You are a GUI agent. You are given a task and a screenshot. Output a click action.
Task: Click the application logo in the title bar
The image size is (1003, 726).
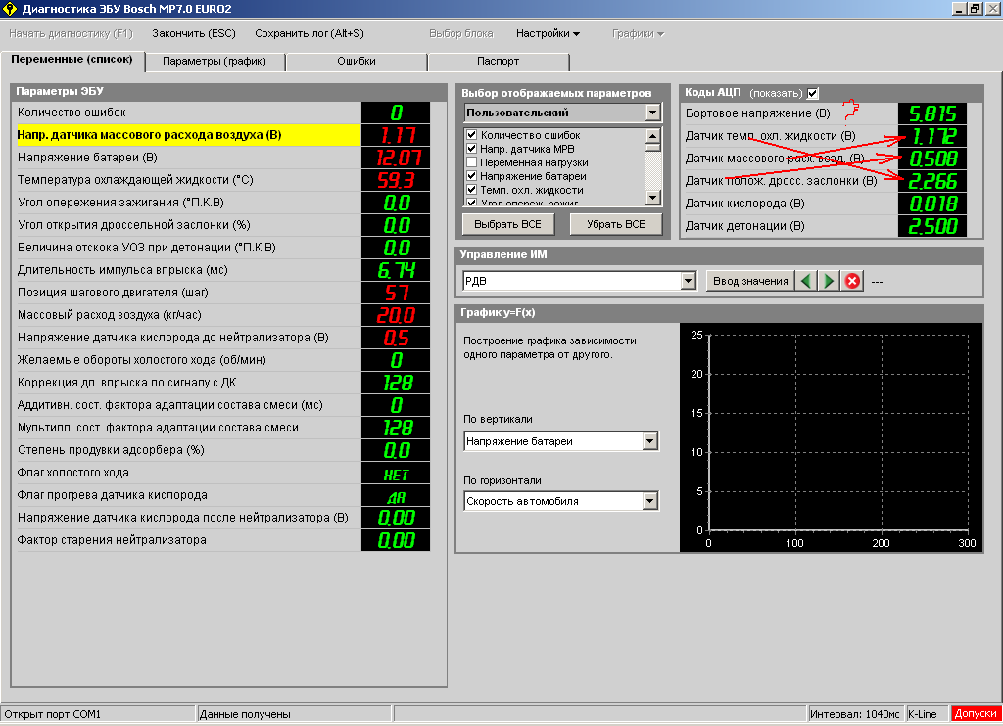(x=11, y=9)
